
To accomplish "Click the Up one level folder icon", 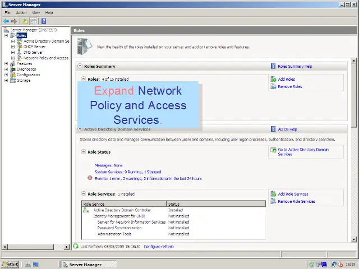I will point(25,21).
